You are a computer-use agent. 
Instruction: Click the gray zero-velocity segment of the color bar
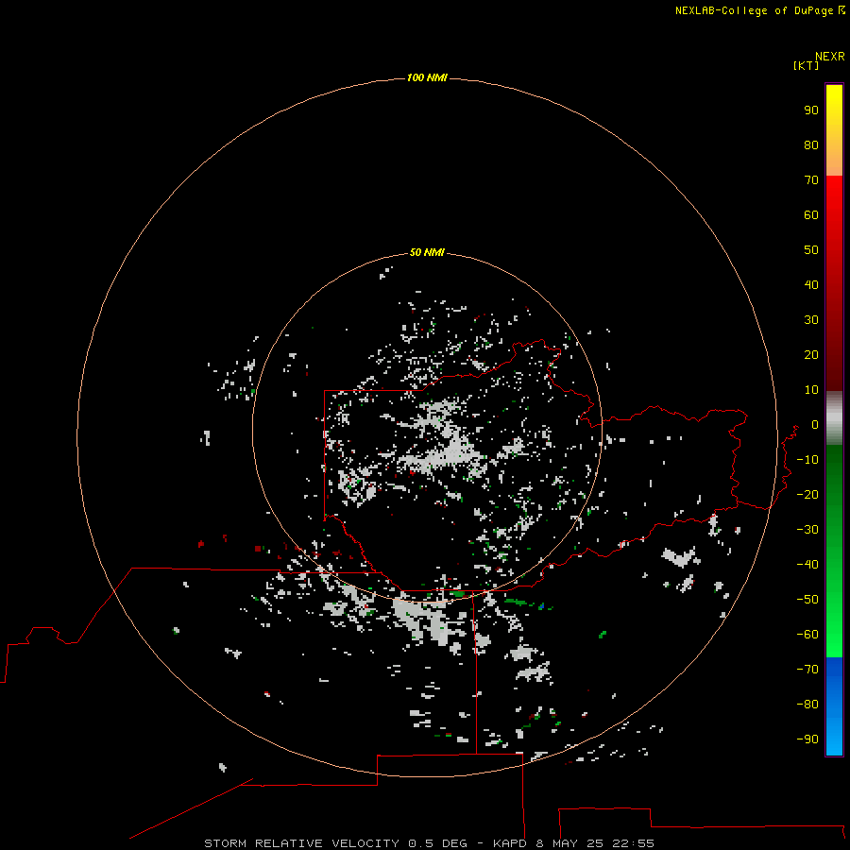point(834,418)
